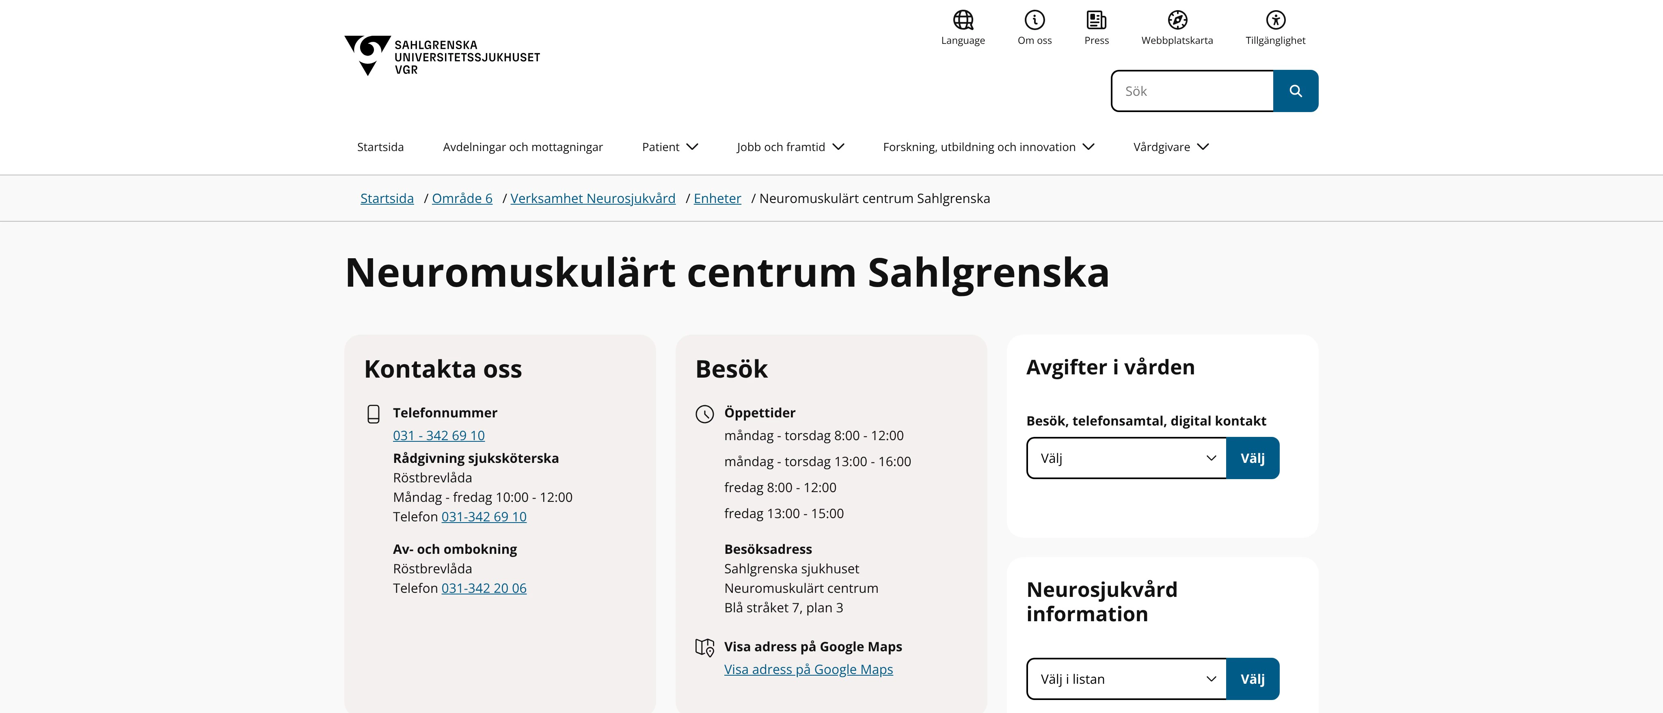Open the Press newspaper icon

coord(1096,20)
